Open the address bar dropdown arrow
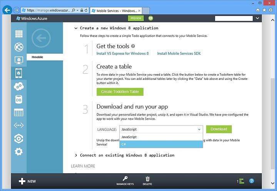277x191 pixels. coord(78,10)
